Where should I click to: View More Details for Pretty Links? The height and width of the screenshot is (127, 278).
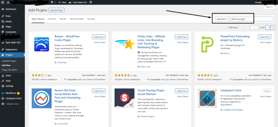click(x=183, y=42)
